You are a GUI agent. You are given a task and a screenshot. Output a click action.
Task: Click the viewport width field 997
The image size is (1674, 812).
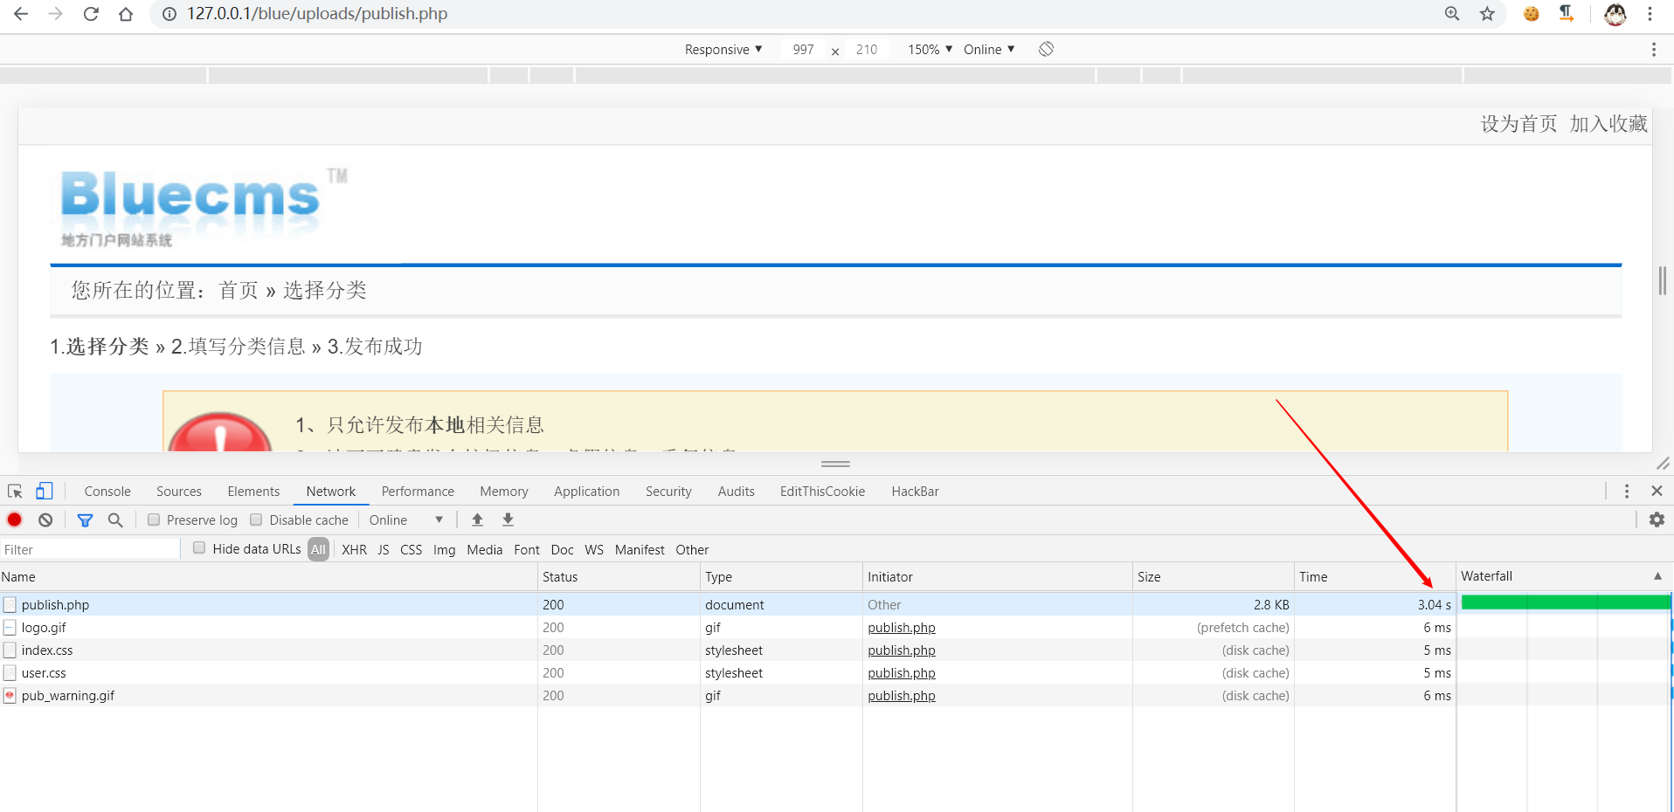click(x=804, y=50)
